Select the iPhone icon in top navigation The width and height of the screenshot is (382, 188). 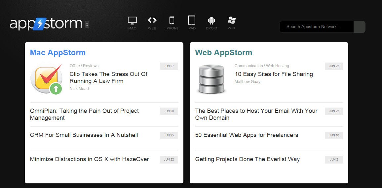[x=172, y=21]
